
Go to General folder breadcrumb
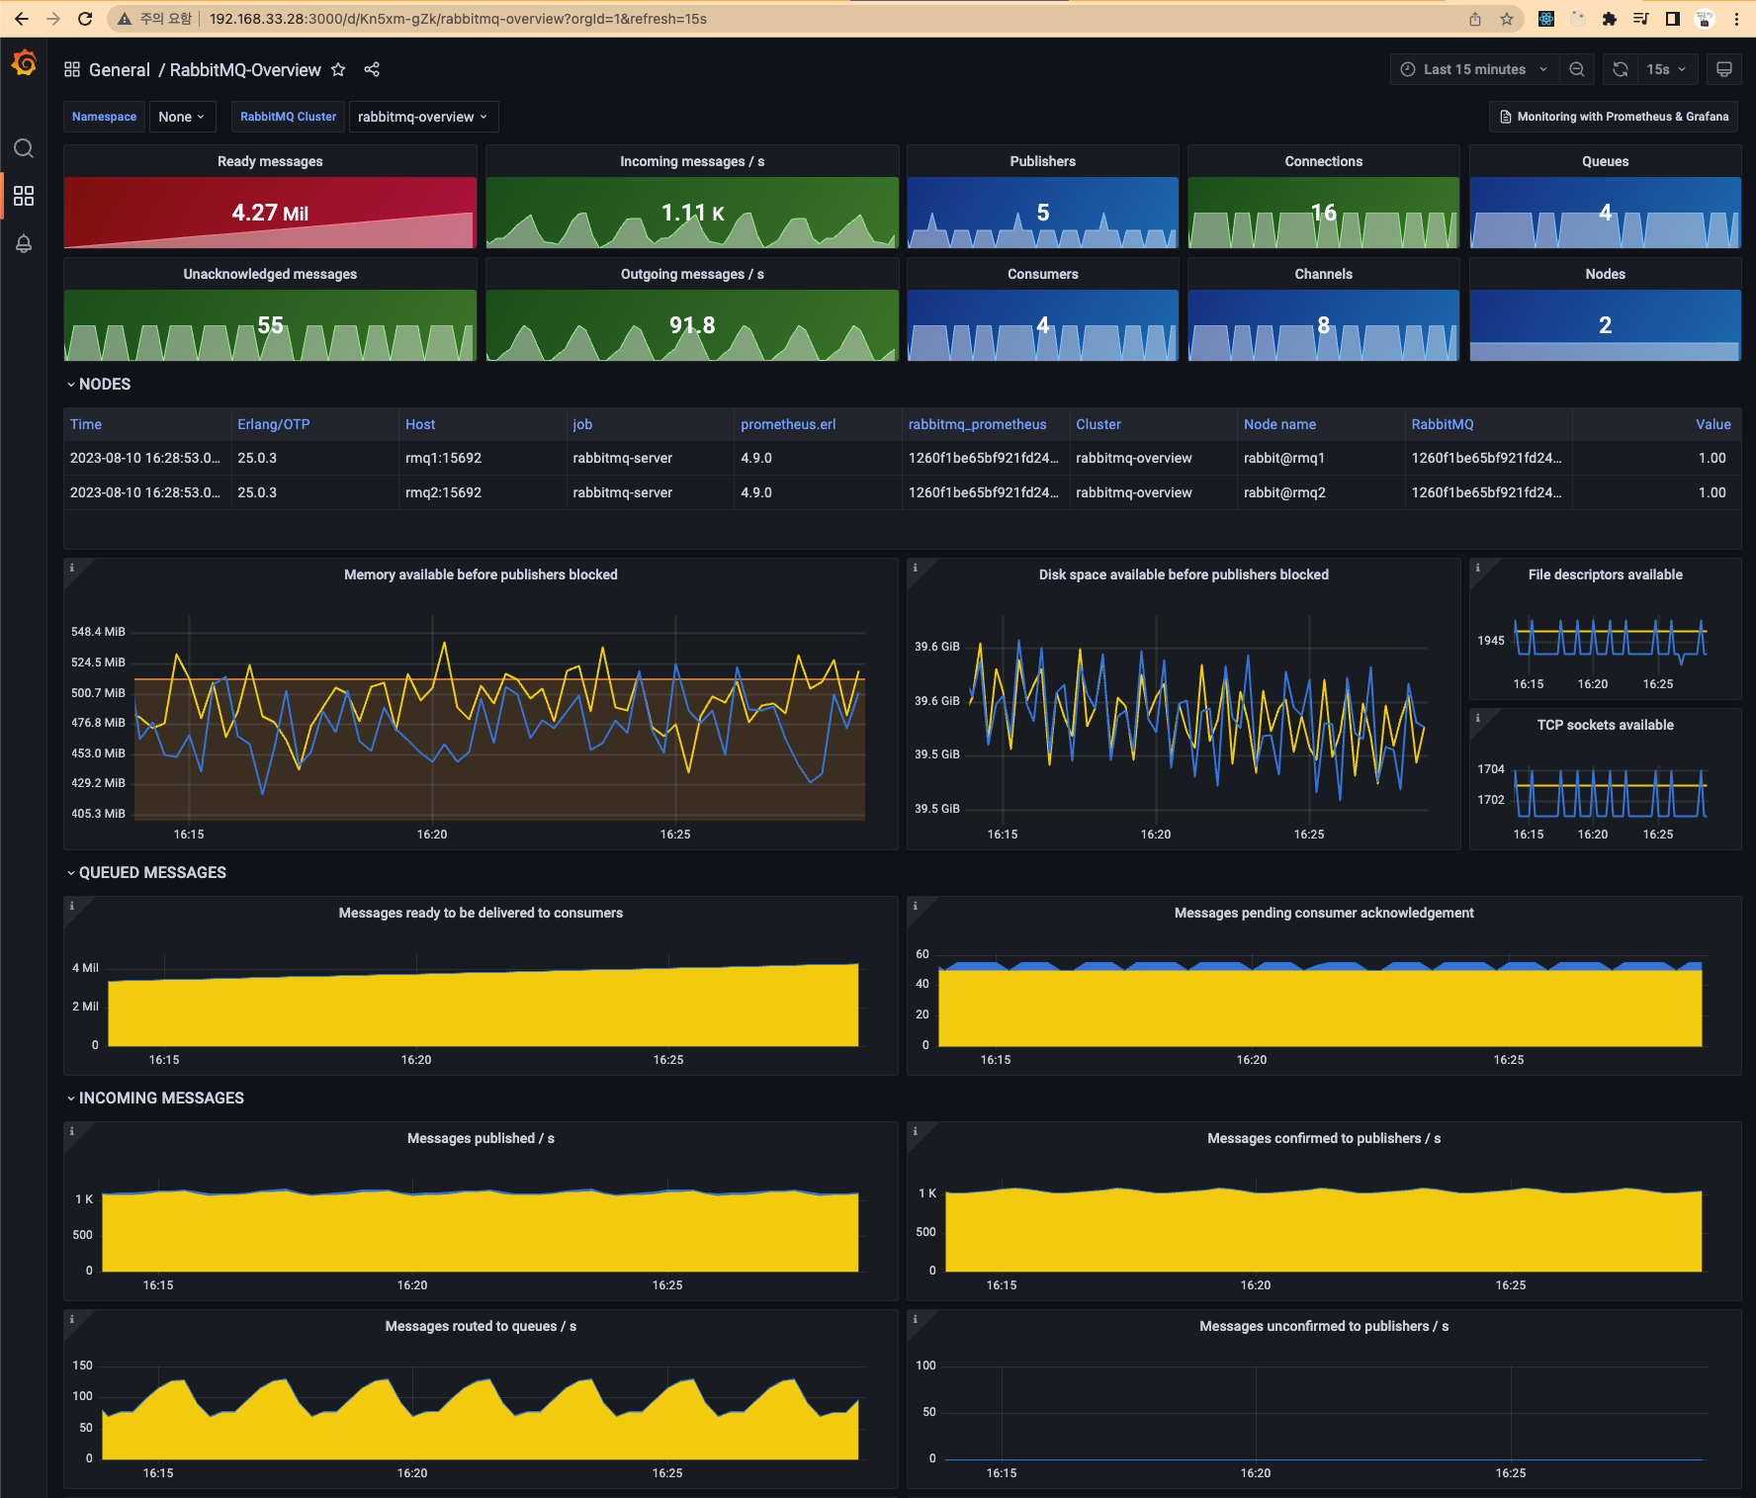(x=119, y=69)
